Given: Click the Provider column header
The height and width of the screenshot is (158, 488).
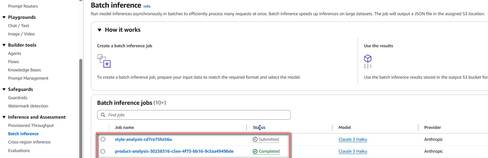Looking at the screenshot, I should tap(433, 128).
